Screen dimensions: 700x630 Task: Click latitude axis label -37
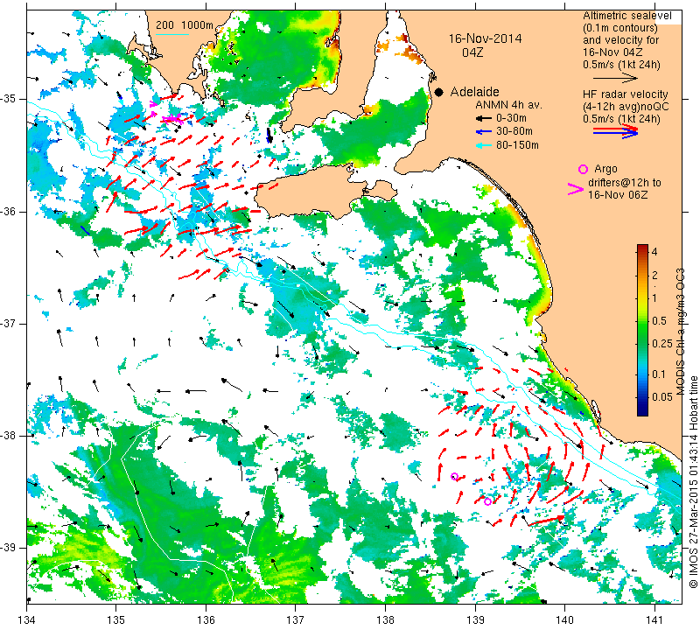click(x=8, y=323)
